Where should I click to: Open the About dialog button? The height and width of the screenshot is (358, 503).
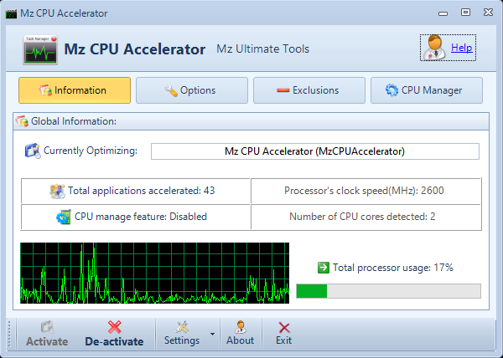coord(241,334)
